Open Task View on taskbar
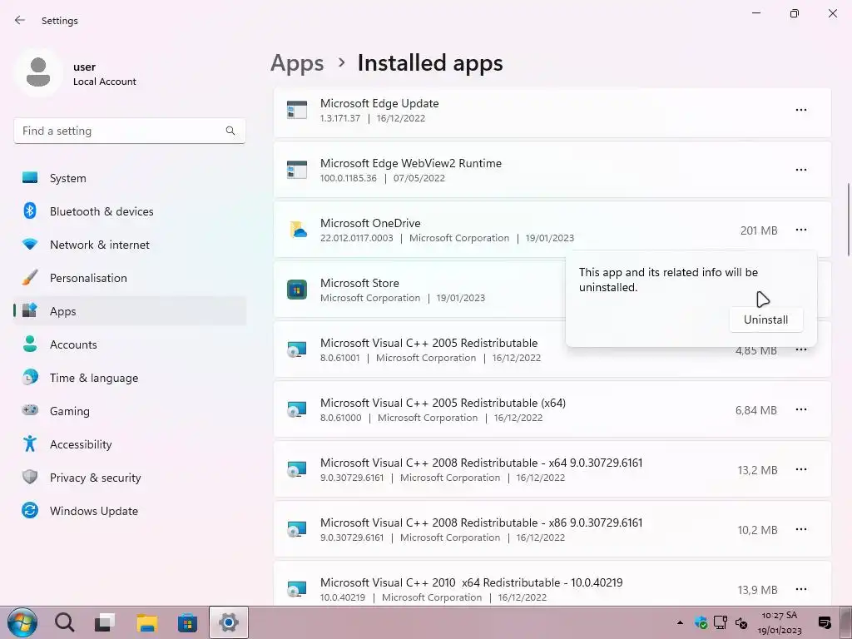This screenshot has width=852, height=639. [104, 622]
